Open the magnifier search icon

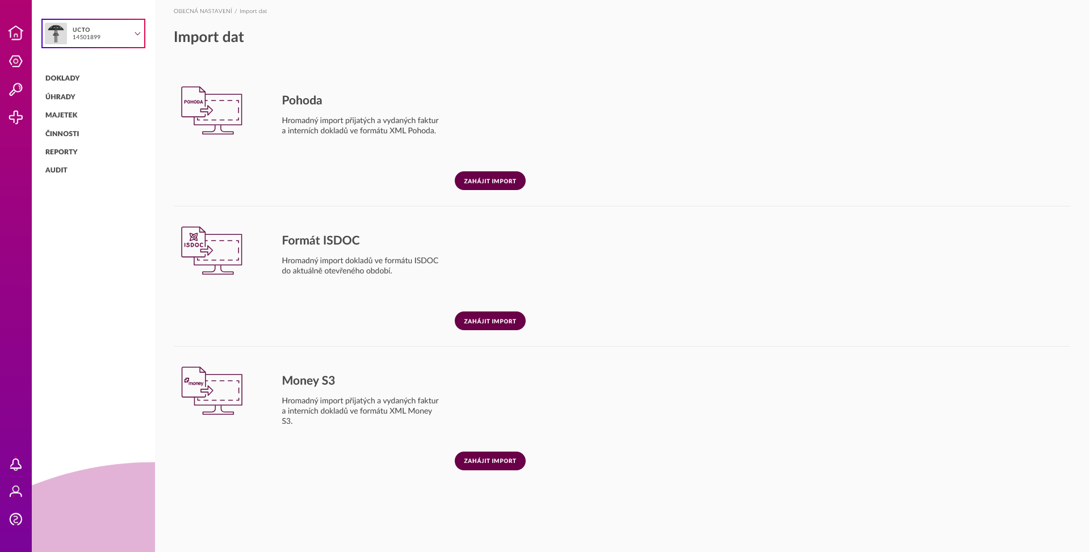(16, 90)
